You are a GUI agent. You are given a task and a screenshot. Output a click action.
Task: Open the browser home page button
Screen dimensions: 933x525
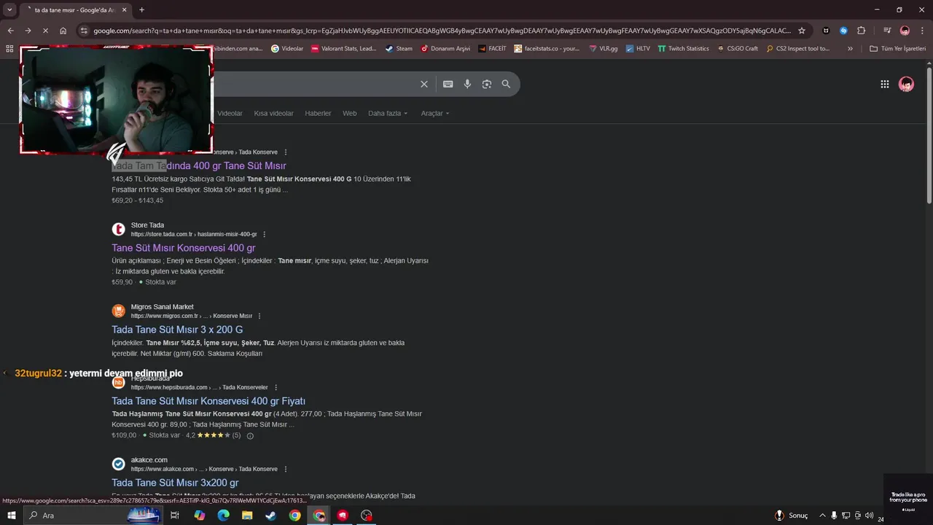pos(63,31)
